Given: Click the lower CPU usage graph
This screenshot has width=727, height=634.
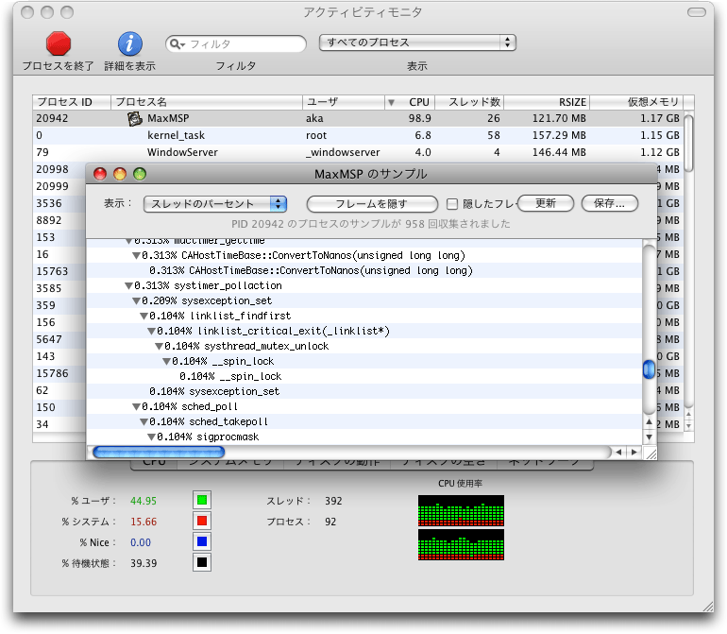Looking at the screenshot, I should tap(461, 545).
